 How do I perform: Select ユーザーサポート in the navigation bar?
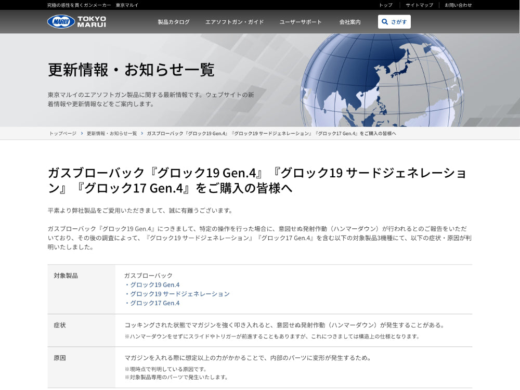coord(301,22)
